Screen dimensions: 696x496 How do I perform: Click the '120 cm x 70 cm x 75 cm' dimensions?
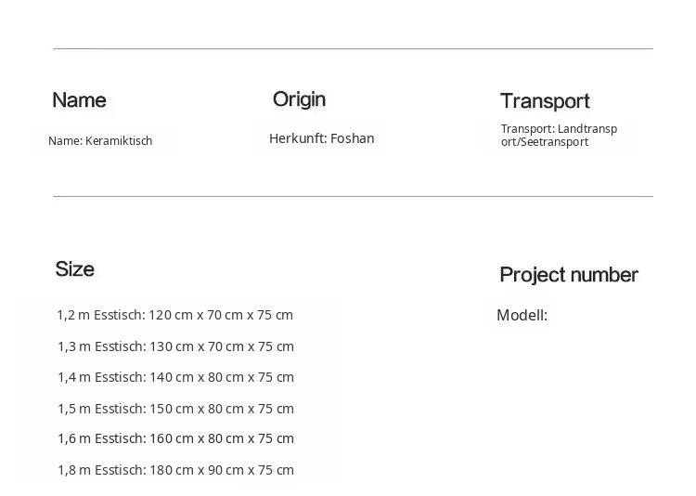coord(221,315)
